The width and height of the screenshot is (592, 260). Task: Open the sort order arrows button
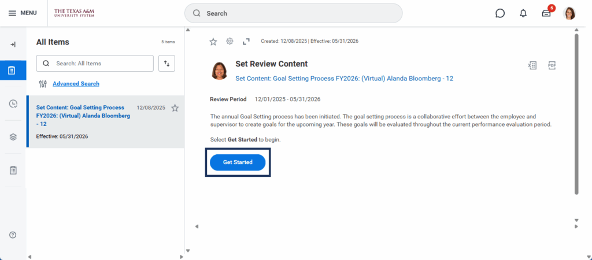167,64
